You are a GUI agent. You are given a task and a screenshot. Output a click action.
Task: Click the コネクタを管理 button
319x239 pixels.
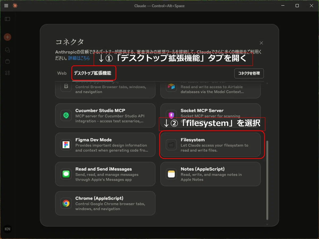pyautogui.click(x=249, y=74)
